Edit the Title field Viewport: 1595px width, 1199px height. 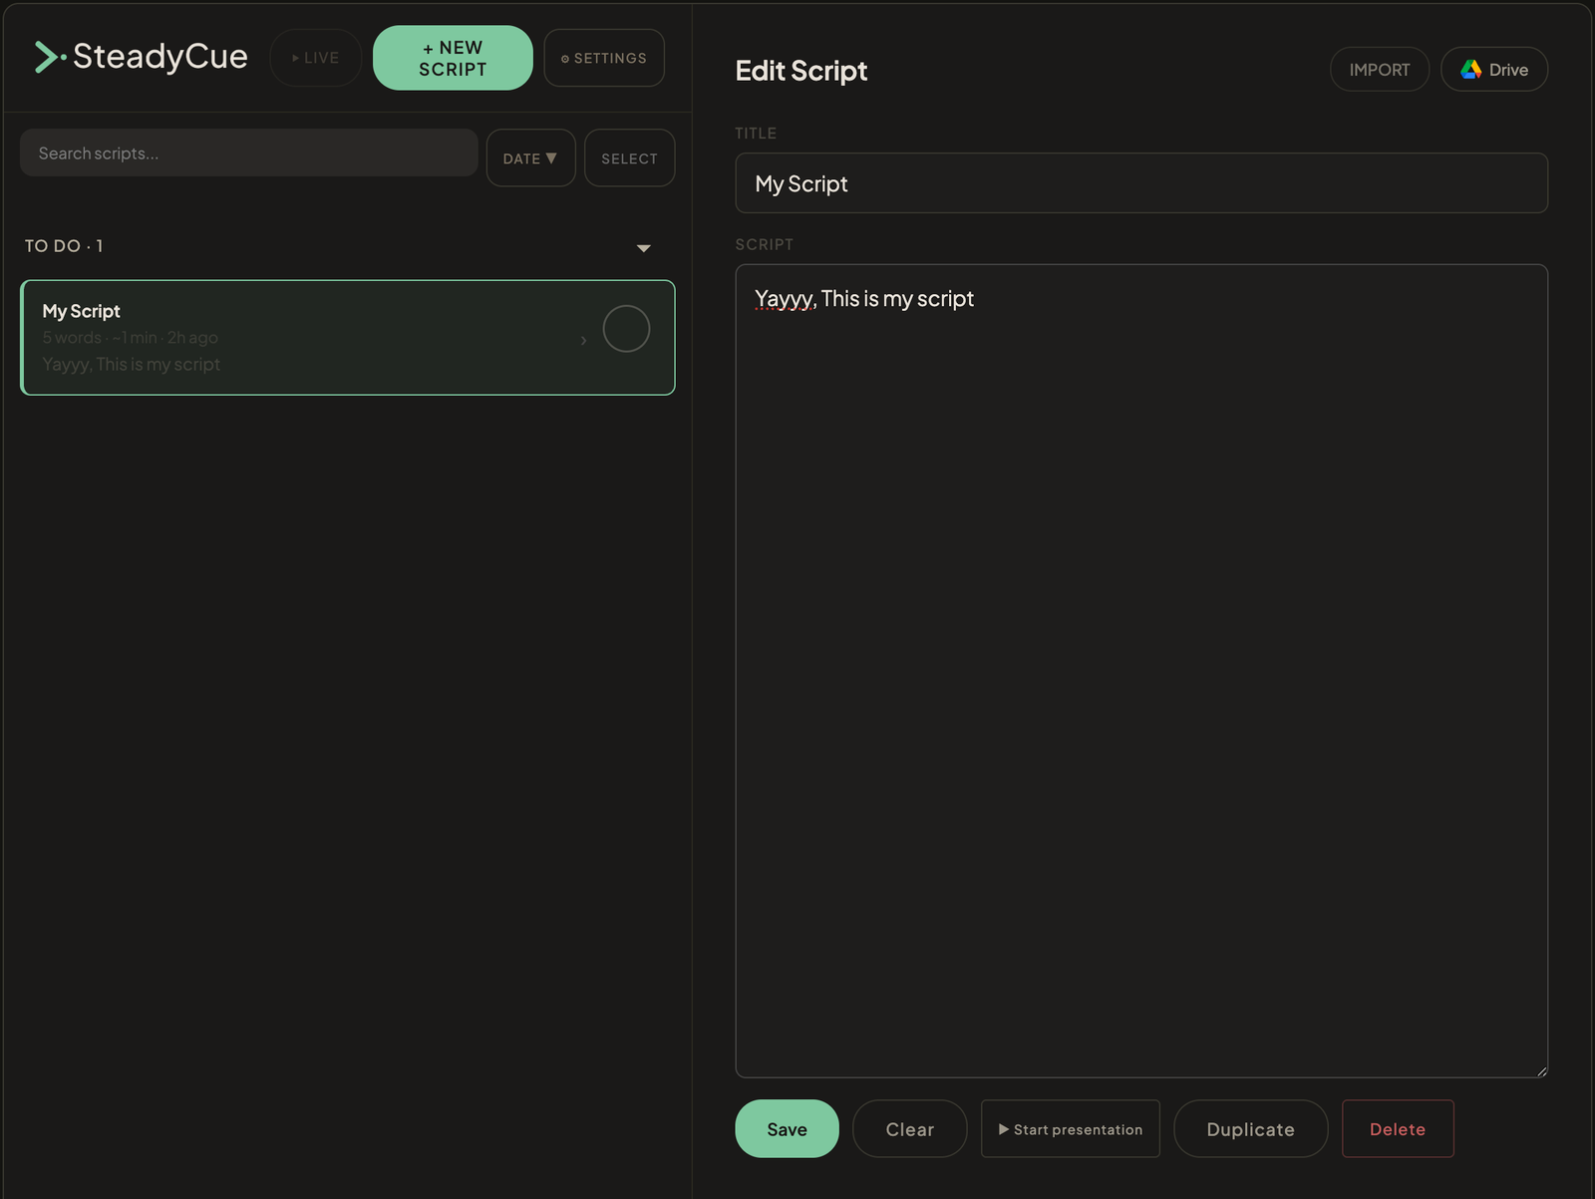coord(1141,183)
